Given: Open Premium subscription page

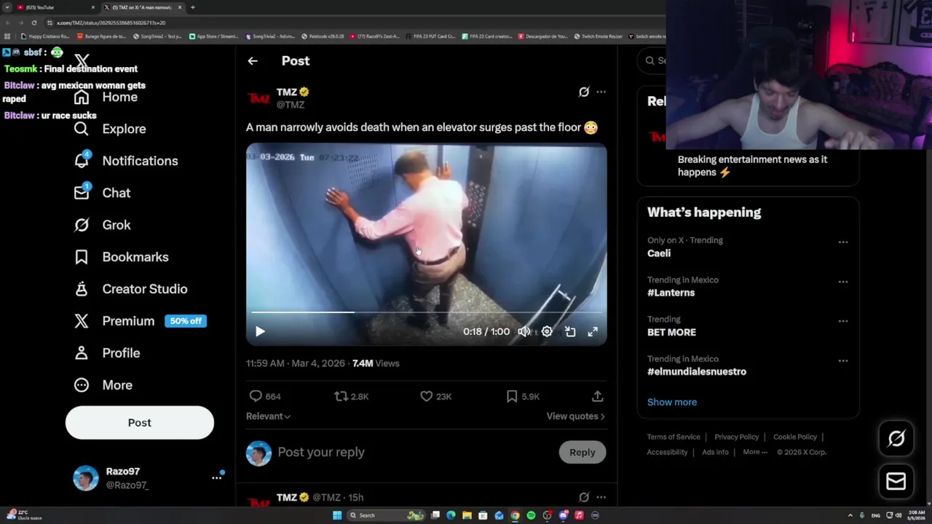Looking at the screenshot, I should (140, 321).
